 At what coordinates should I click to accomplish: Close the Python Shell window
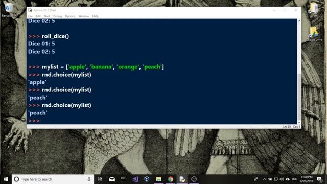pos(296,10)
